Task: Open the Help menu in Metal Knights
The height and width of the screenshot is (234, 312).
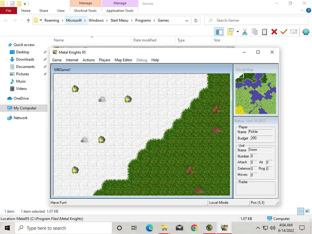Action: pyautogui.click(x=155, y=60)
